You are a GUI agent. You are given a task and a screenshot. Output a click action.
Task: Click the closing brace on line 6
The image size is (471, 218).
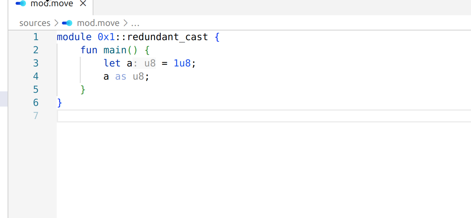click(59, 102)
